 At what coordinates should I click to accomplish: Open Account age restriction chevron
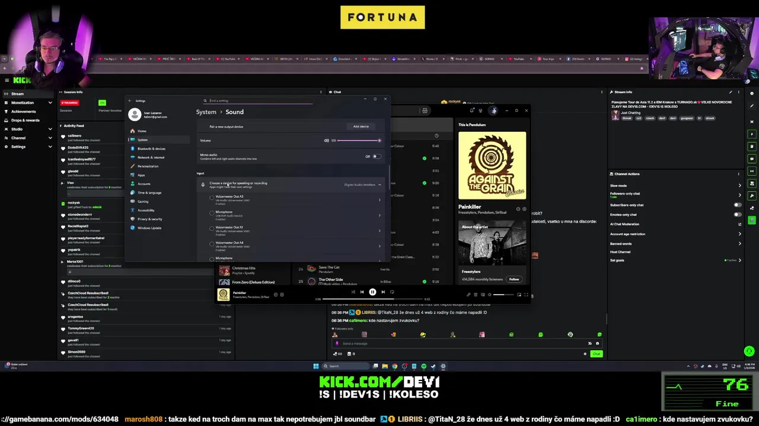point(739,234)
